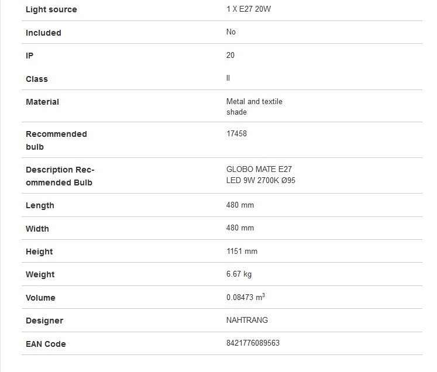Image resolution: width=437 pixels, height=372 pixels.
Task: Click the Light source label
Action: point(51,9)
